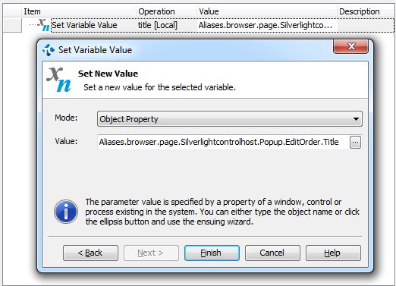
Task: Click the disabled Next > button
Action: [151, 253]
